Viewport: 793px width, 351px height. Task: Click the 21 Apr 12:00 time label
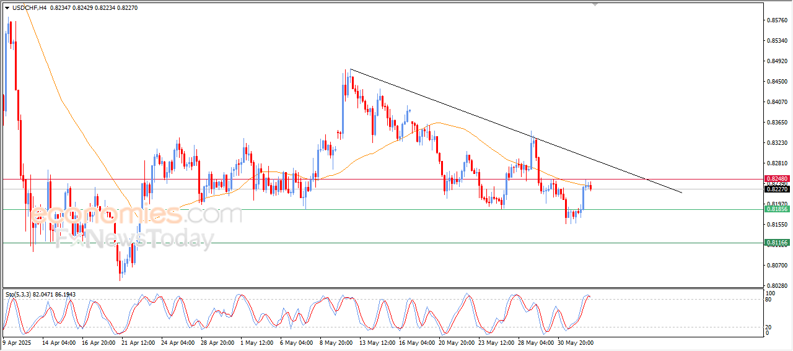coord(138,342)
